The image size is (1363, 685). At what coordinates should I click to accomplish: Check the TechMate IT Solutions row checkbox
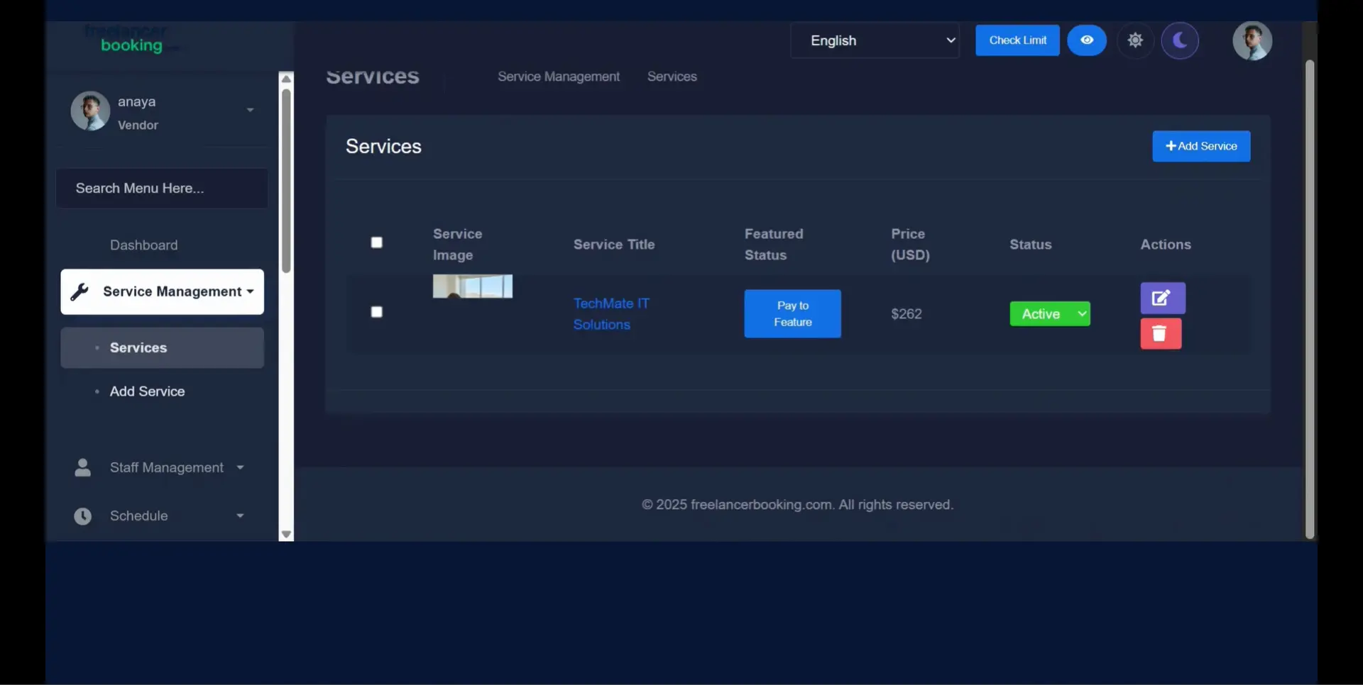(377, 312)
